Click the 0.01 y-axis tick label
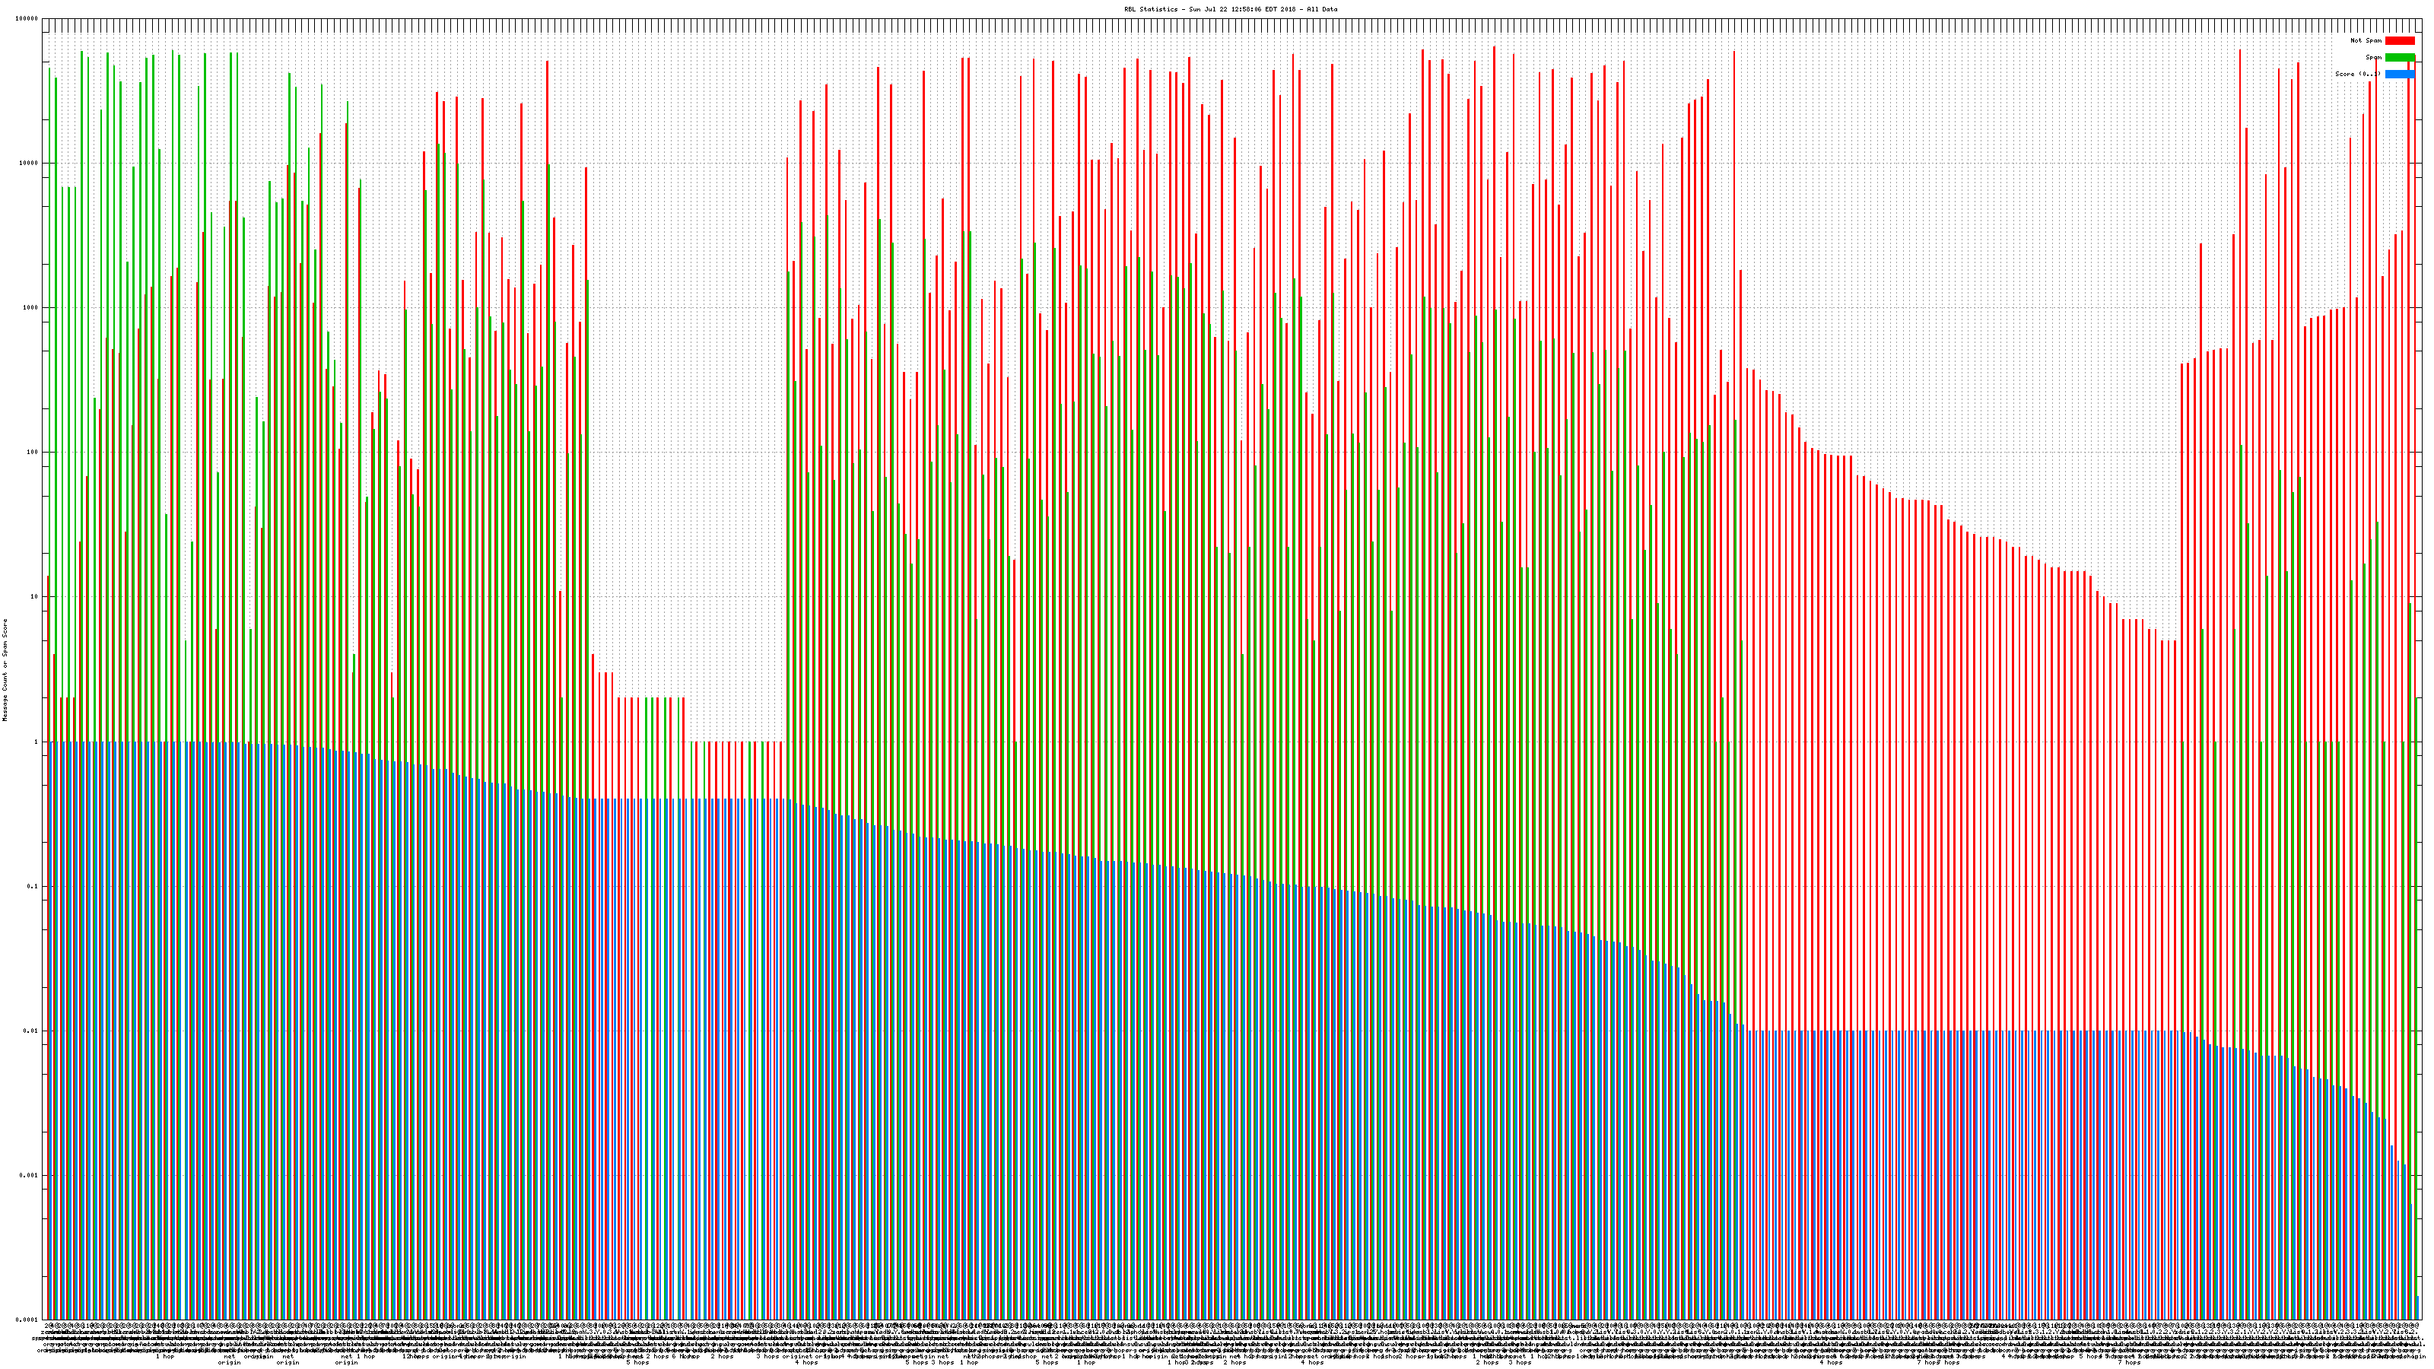 coord(31,1031)
